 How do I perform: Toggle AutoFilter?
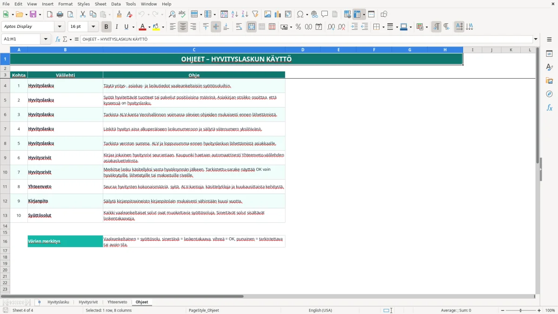[x=255, y=14]
